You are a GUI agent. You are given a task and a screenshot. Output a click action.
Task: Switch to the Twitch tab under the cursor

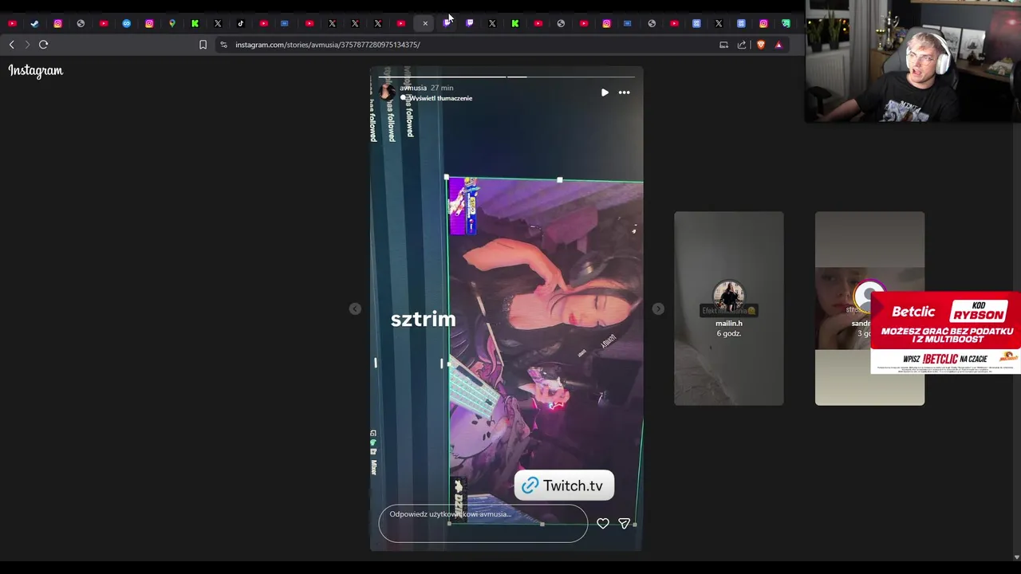pos(447,23)
